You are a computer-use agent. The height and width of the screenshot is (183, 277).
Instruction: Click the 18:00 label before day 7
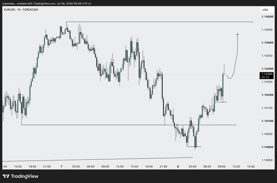[32, 166]
